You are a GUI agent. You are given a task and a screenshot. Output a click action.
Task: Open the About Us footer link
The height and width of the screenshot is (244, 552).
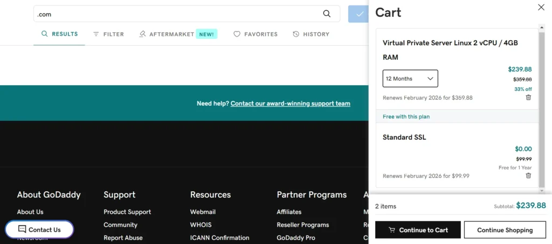click(30, 212)
